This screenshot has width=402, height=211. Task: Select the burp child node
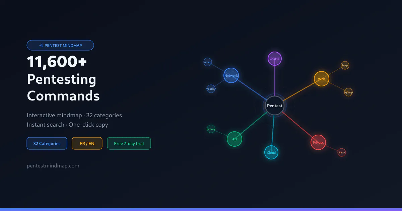click(x=345, y=65)
